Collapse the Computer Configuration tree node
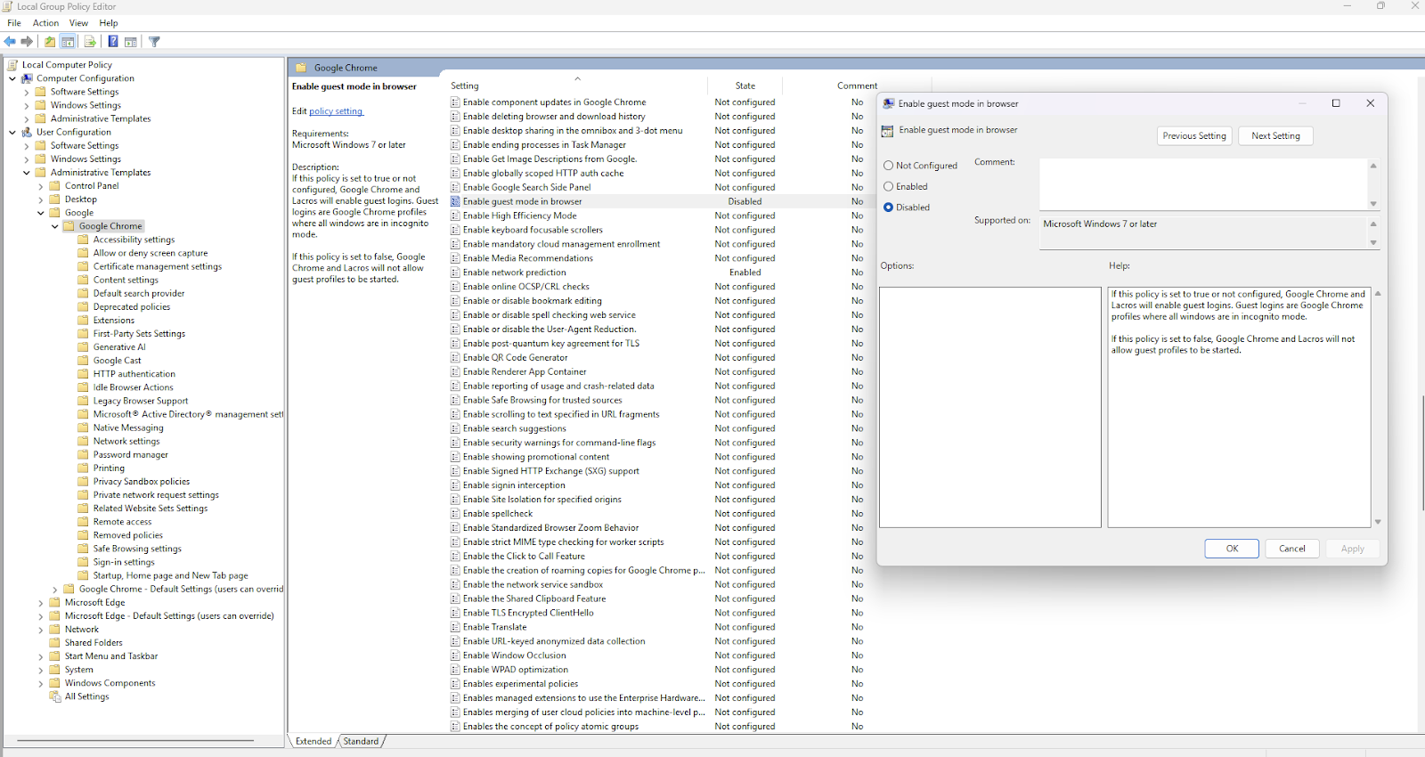Image resolution: width=1425 pixels, height=757 pixels. (12, 78)
